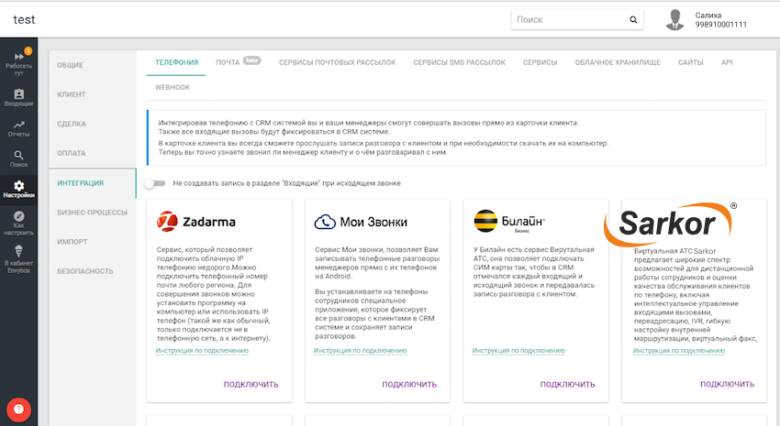Click the red help question mark button
780x426 pixels.
[x=18, y=409]
